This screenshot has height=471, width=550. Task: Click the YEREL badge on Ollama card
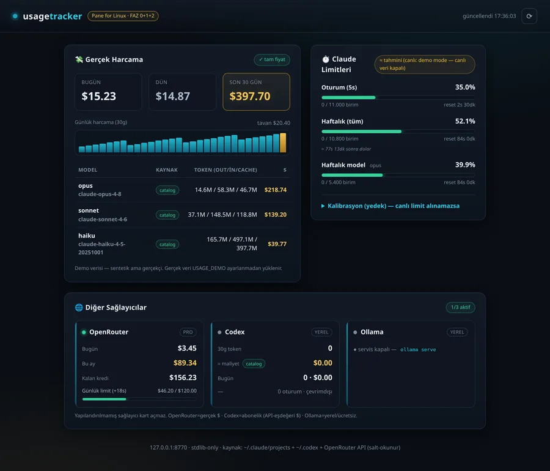point(457,332)
